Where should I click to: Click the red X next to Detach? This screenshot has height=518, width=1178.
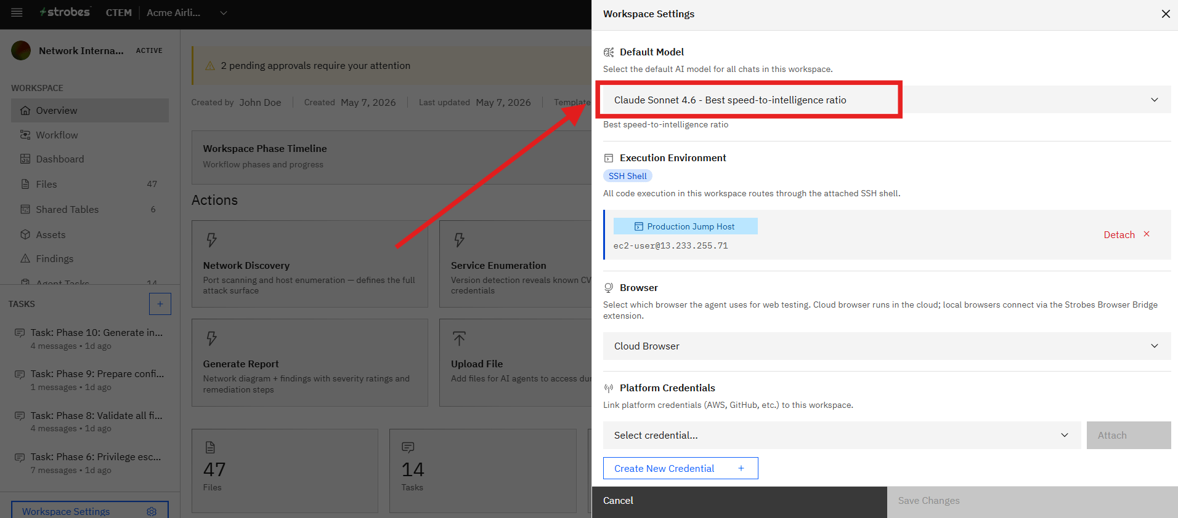click(x=1147, y=234)
